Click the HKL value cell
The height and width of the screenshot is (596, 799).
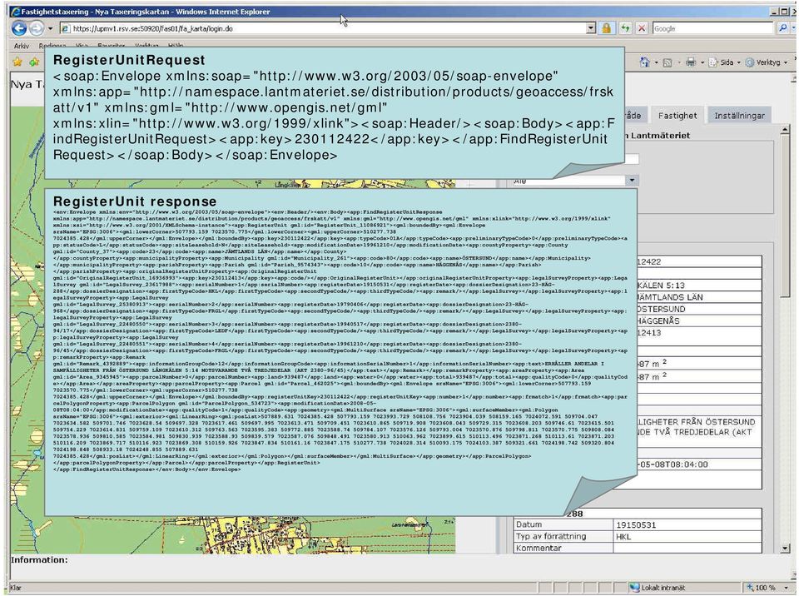tap(688, 536)
